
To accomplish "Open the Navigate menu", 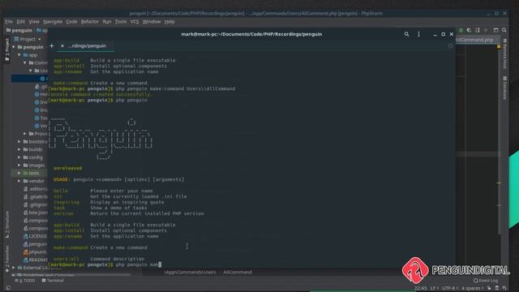I will [53, 22].
